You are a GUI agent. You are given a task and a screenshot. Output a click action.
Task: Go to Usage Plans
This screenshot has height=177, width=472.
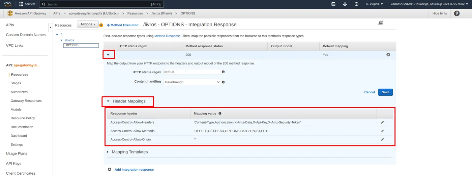coord(17,153)
